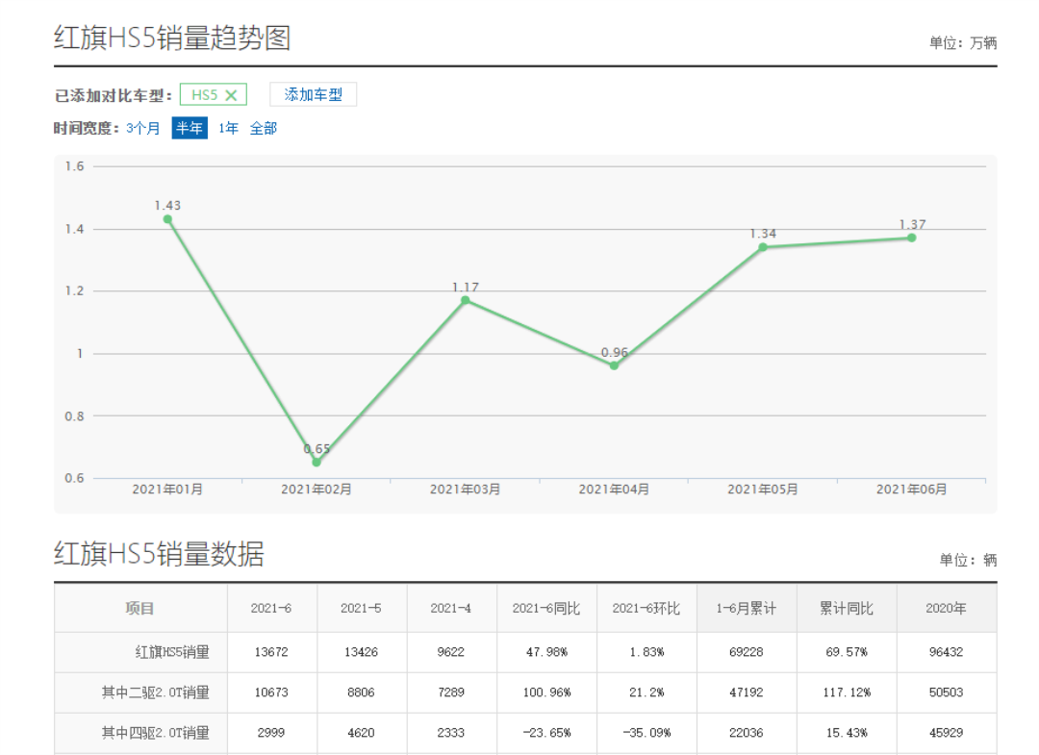Click the 1-6月累计 column header
The height and width of the screenshot is (755, 1039).
click(747, 608)
